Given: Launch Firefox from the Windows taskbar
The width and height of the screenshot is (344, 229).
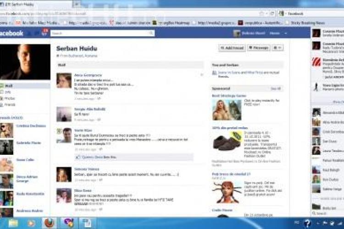Looking at the screenshot, I should [49, 223].
